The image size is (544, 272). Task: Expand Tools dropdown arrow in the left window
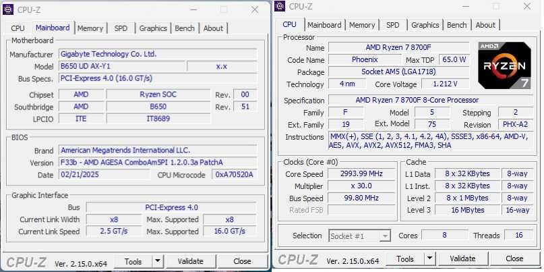pyautogui.click(x=158, y=262)
